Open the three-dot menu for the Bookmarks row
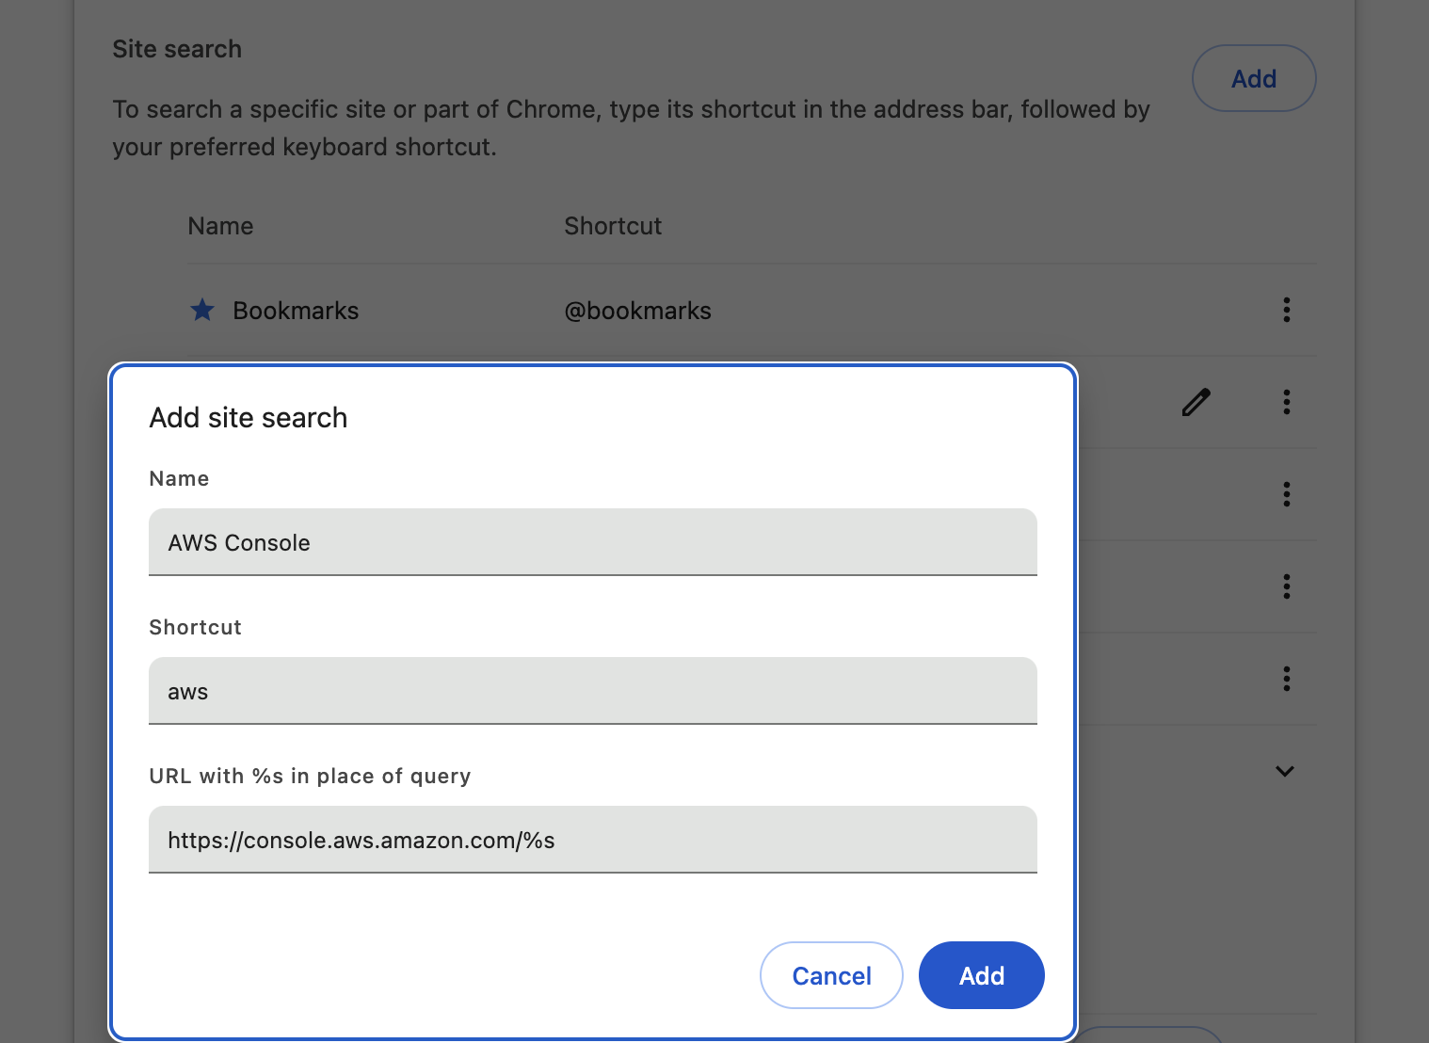The width and height of the screenshot is (1429, 1043). (1286, 310)
